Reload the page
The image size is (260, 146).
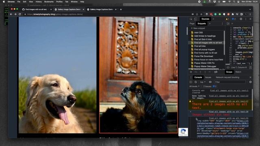[20, 14]
